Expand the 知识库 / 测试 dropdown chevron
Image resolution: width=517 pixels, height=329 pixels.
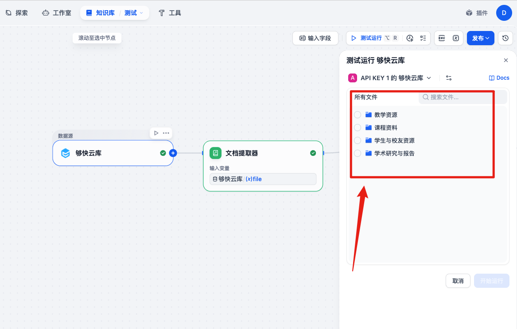coord(142,13)
